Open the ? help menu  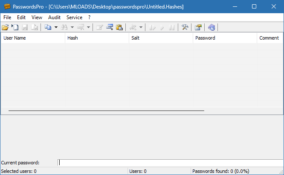point(89,17)
